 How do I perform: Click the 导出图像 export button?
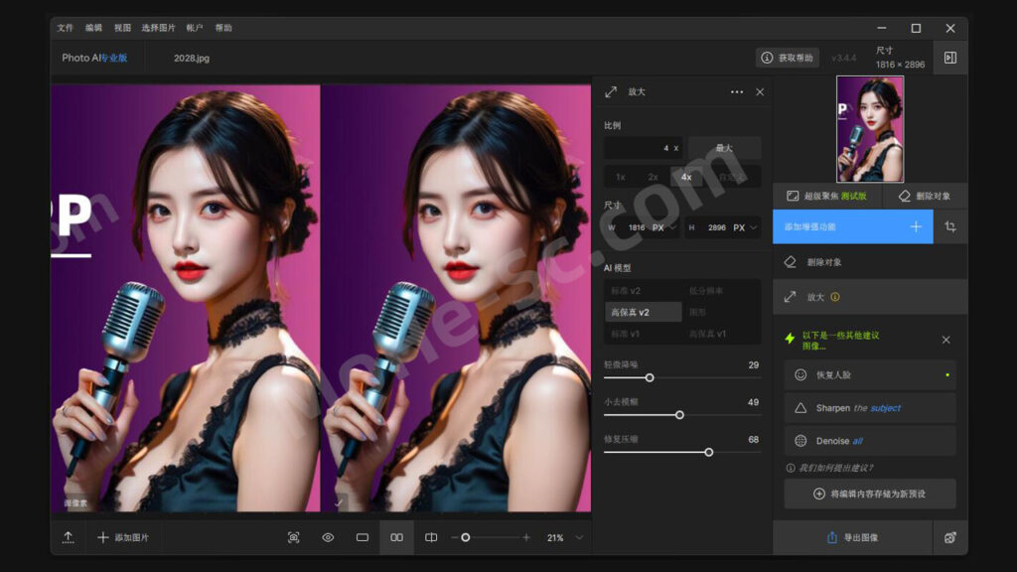click(x=852, y=537)
